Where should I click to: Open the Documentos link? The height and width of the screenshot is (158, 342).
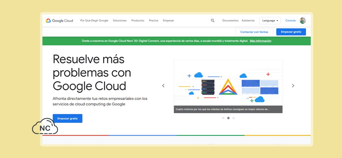pyautogui.click(x=230, y=21)
